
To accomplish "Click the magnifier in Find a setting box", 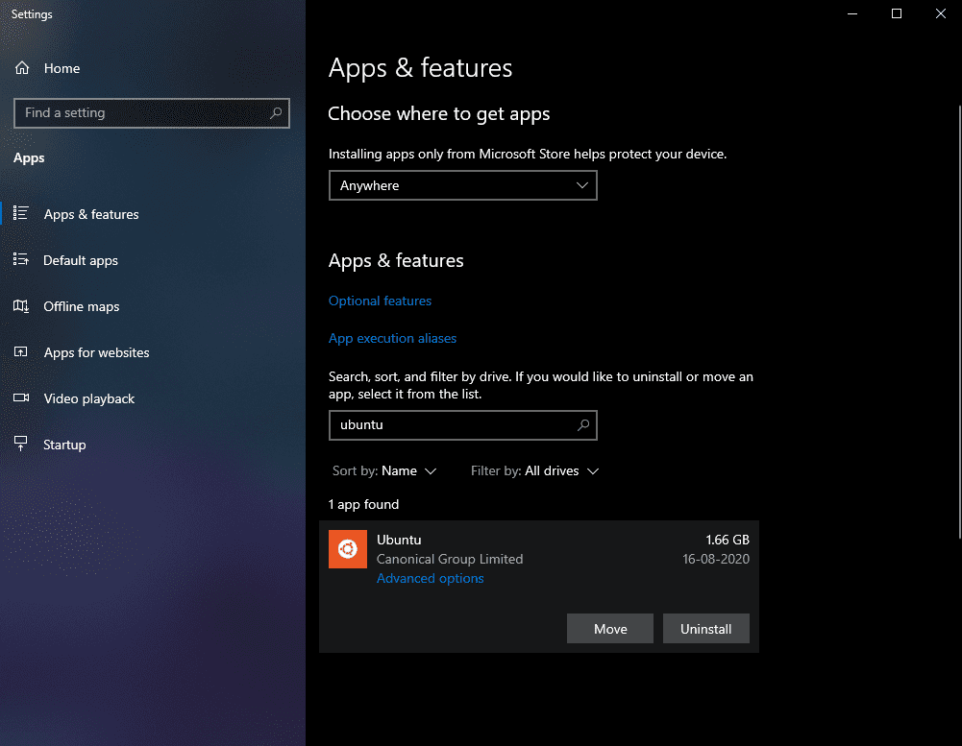I will point(277,112).
